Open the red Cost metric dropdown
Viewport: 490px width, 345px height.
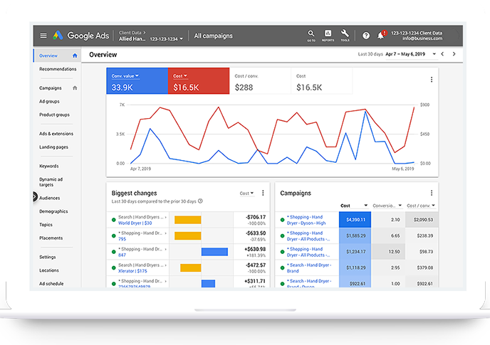pyautogui.click(x=180, y=76)
